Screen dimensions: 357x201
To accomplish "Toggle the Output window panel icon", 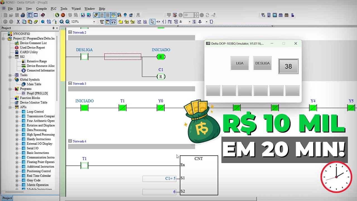I will [36, 15].
